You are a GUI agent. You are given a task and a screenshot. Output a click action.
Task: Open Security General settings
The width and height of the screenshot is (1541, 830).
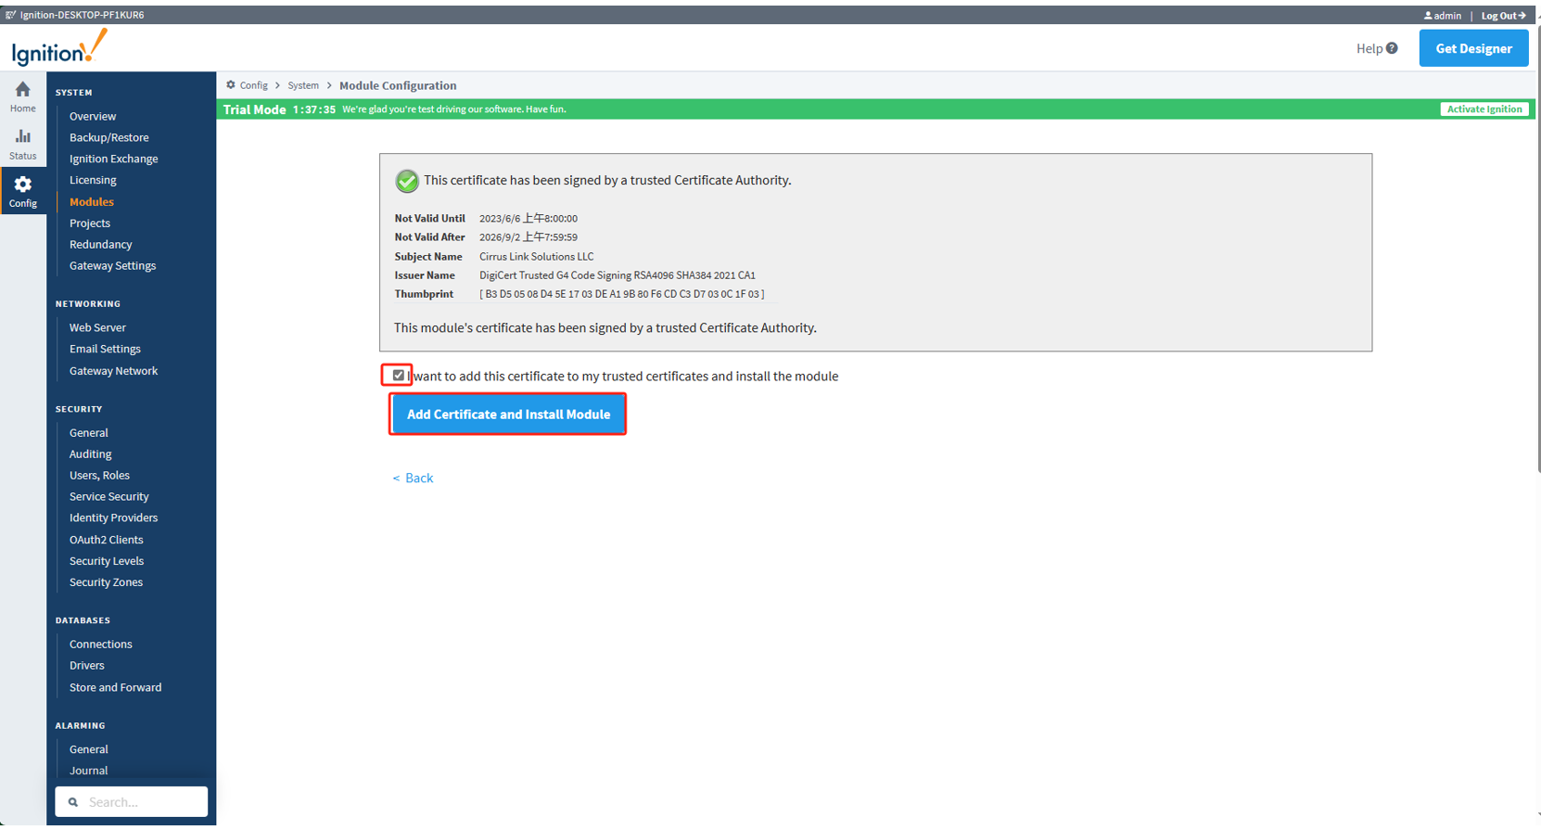tap(89, 432)
